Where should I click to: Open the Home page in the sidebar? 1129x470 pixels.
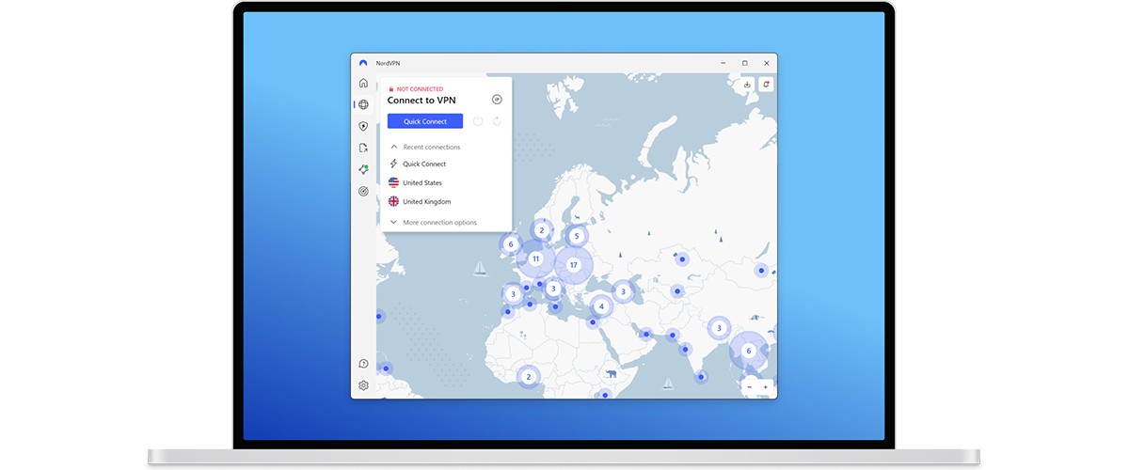coord(363,83)
